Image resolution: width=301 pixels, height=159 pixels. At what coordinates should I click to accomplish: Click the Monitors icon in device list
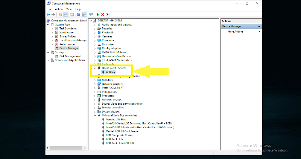pyautogui.click(x=99, y=80)
